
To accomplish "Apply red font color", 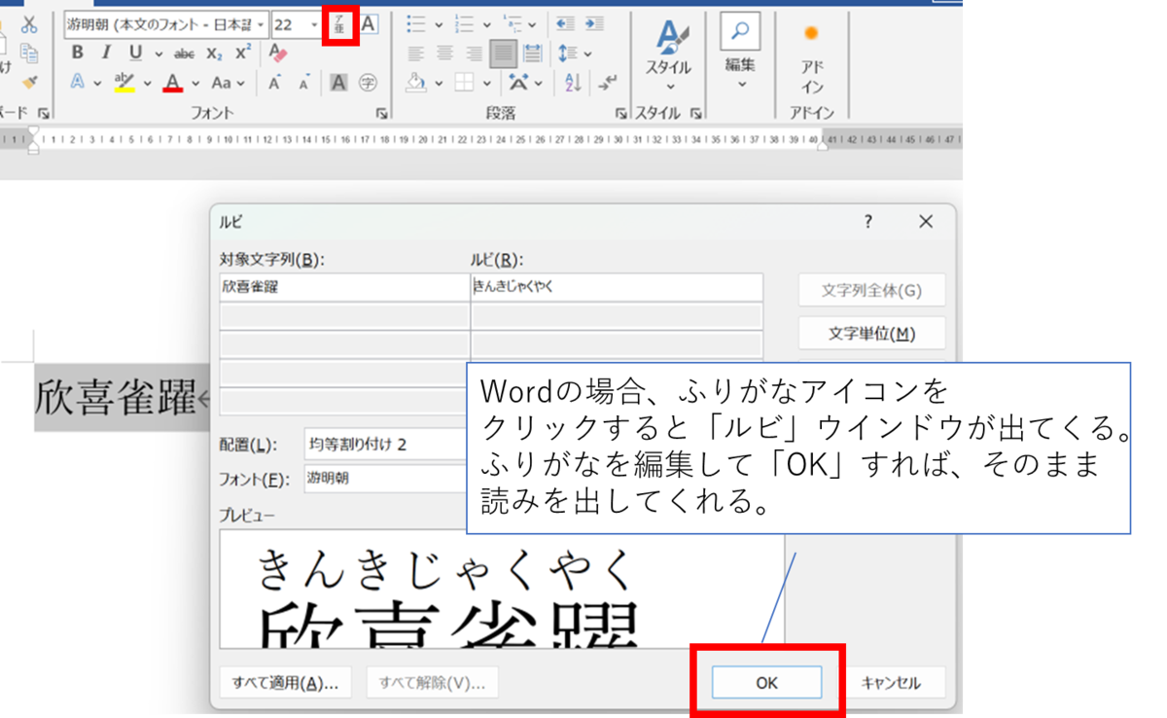I will 173,84.
